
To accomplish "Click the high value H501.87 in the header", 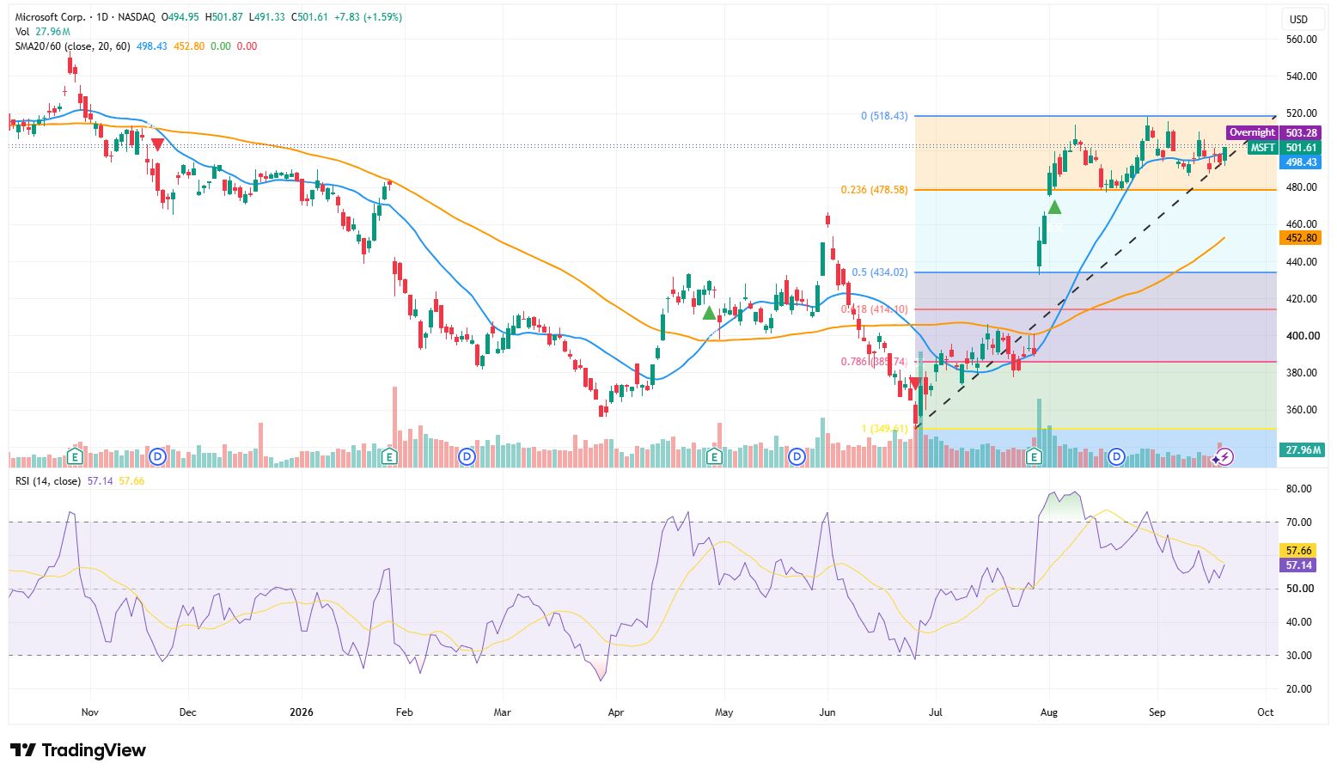I will click(225, 17).
